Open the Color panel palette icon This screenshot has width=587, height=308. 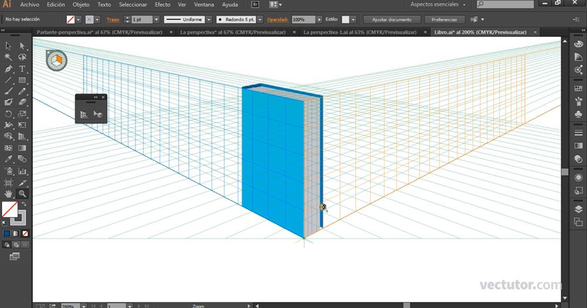click(x=578, y=44)
